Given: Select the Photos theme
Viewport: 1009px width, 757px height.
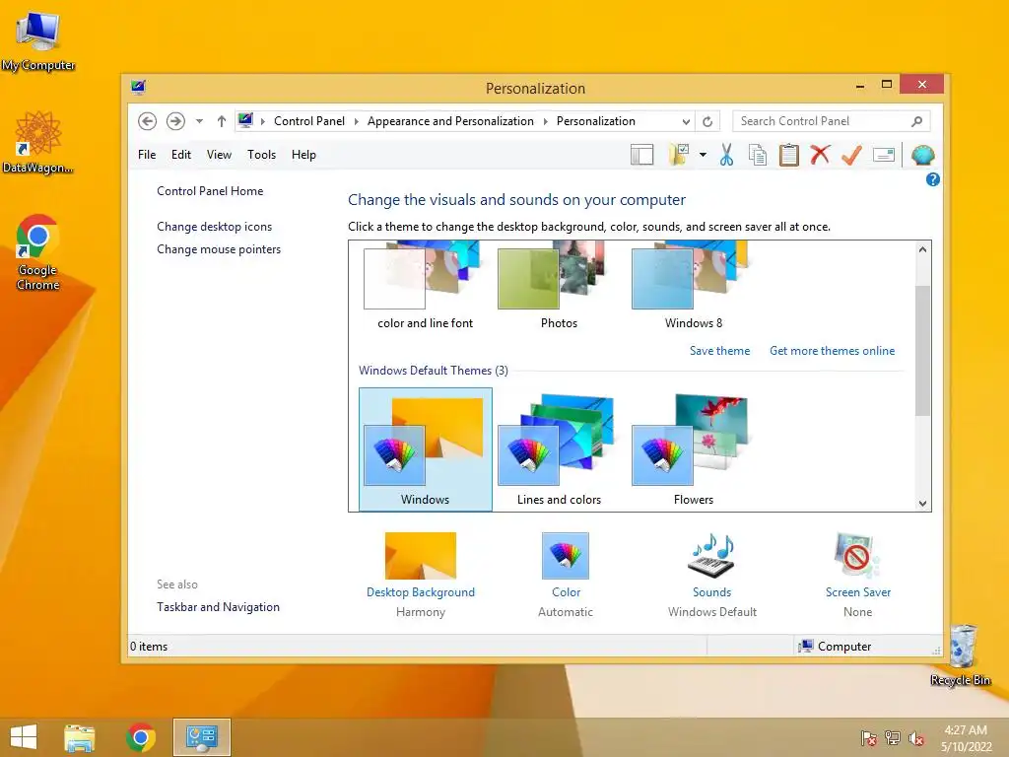Looking at the screenshot, I should click(x=560, y=287).
